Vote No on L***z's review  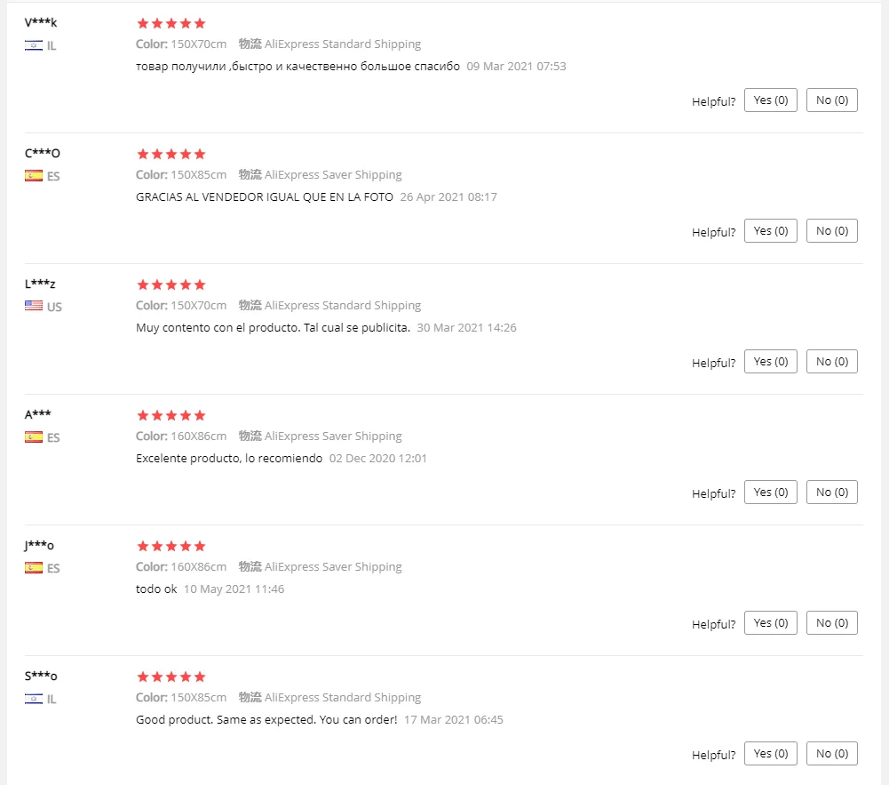point(832,362)
